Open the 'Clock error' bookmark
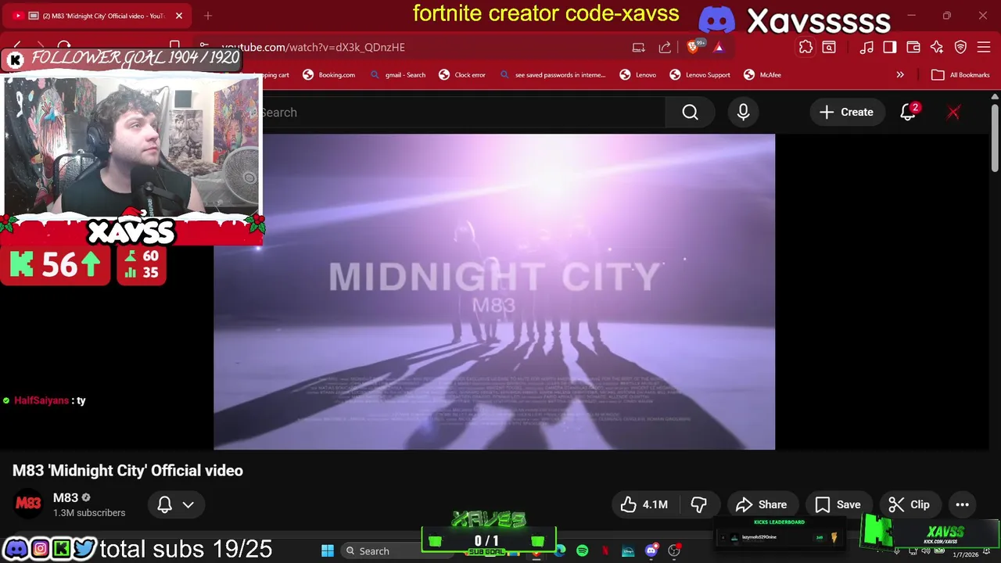 click(462, 75)
